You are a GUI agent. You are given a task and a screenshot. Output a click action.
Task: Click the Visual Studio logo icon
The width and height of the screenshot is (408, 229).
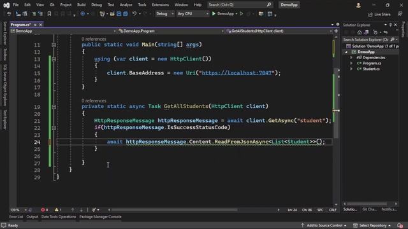pyautogui.click(x=6, y=5)
